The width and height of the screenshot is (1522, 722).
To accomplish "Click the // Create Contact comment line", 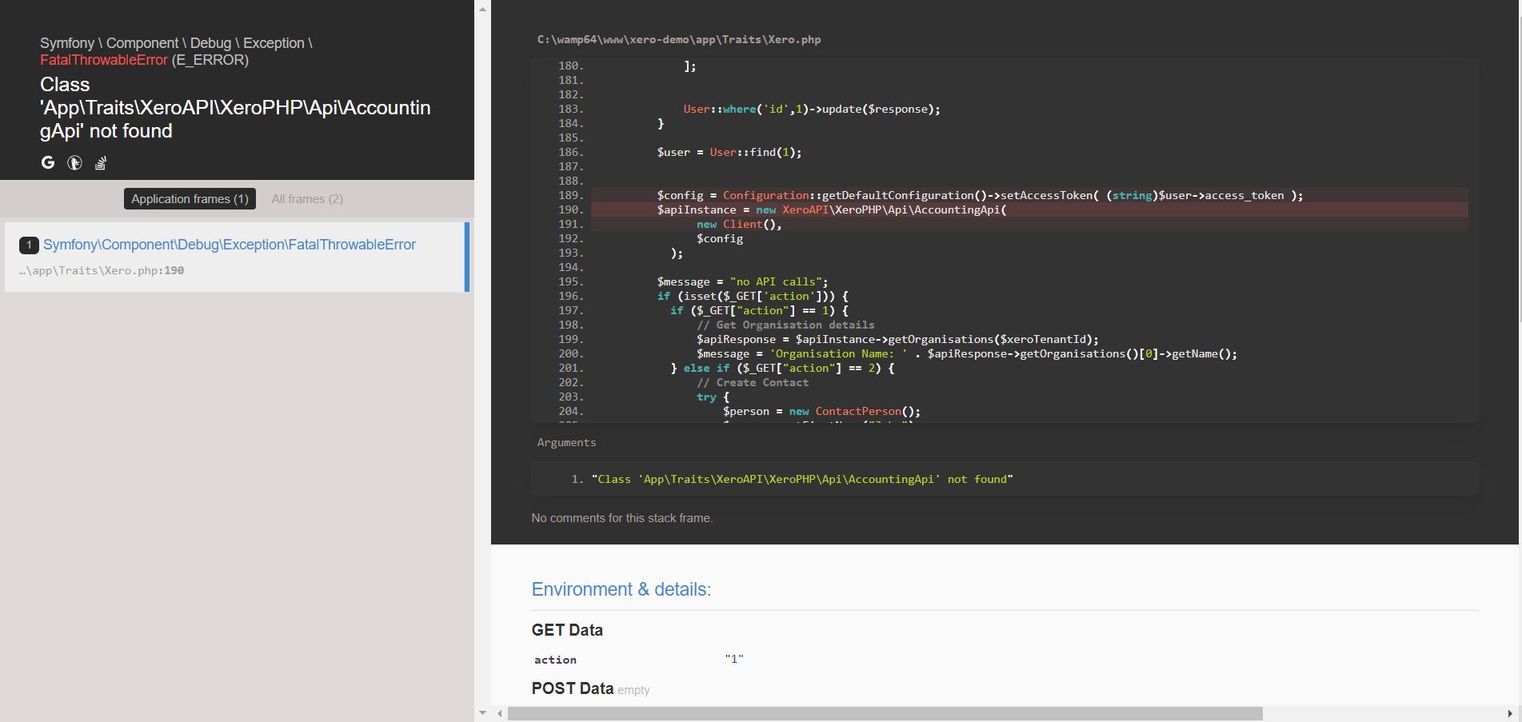I will [753, 382].
